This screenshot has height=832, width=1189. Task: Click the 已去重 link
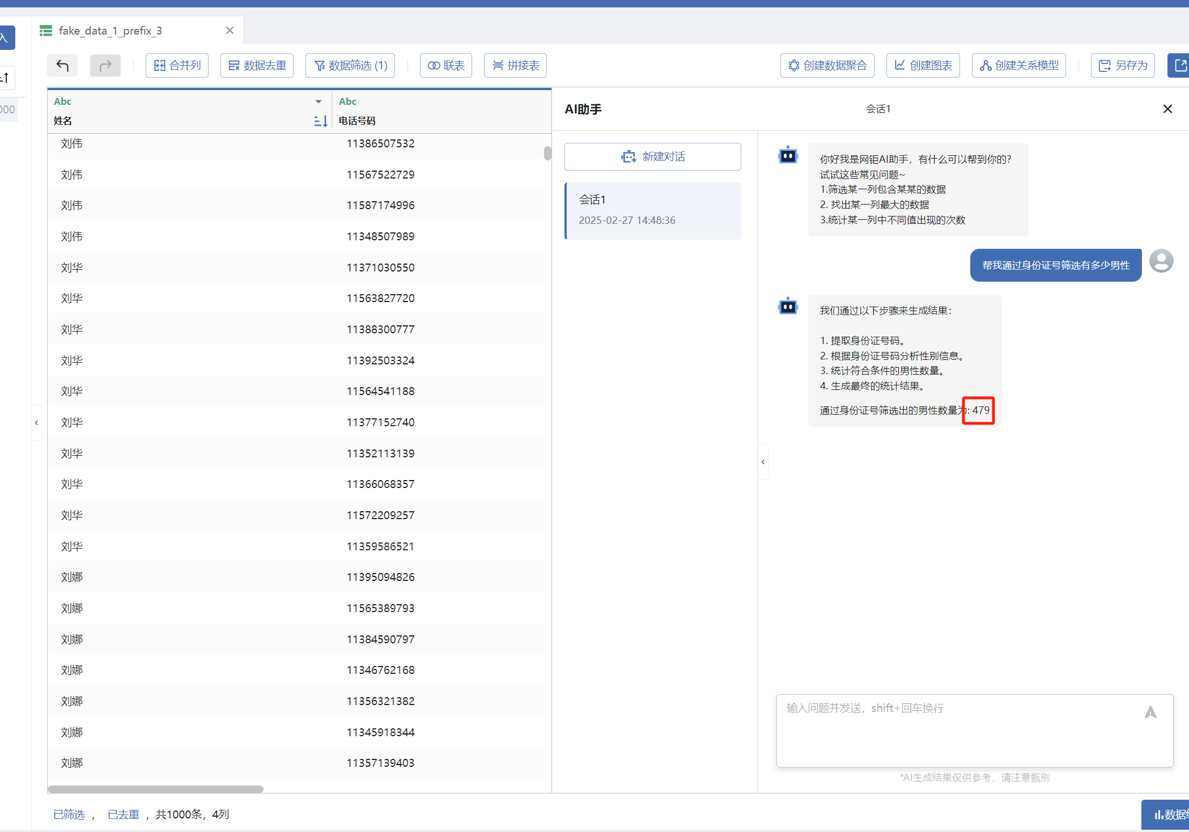pos(124,814)
